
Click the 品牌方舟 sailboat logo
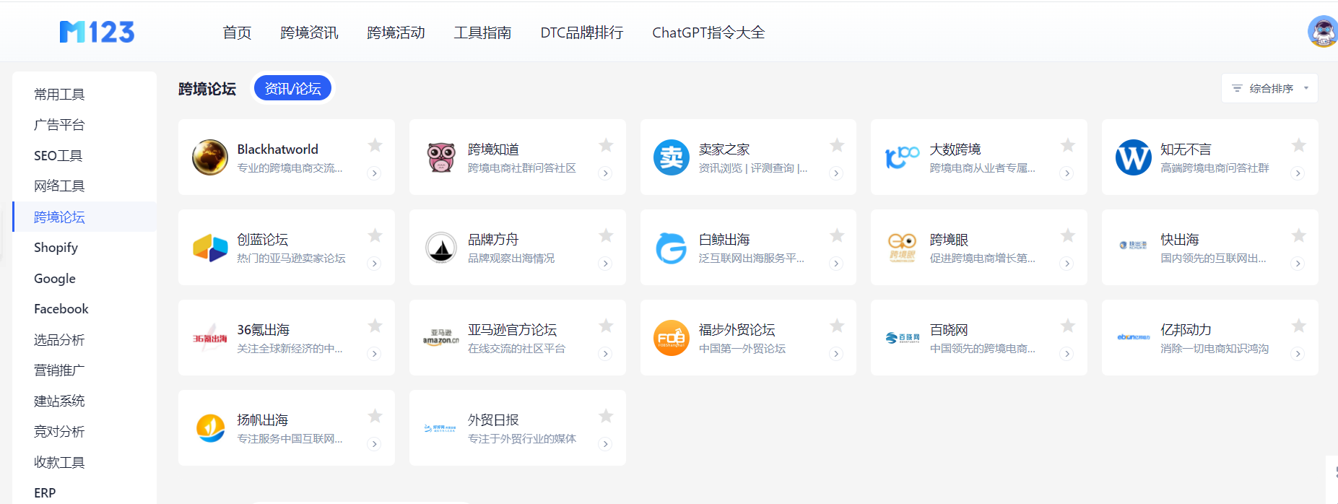pos(441,248)
